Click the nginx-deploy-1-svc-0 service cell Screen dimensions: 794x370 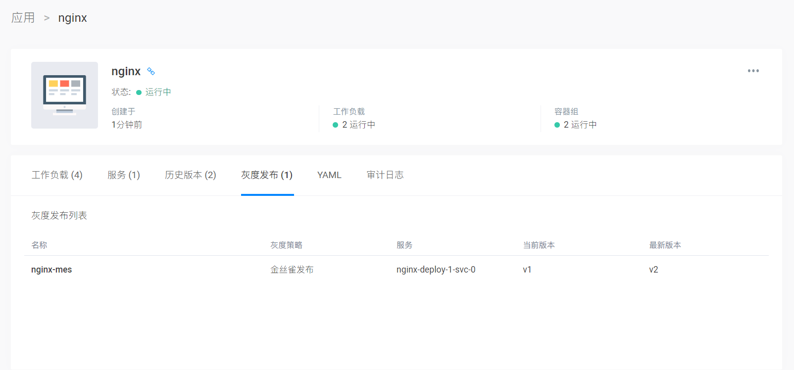(436, 270)
